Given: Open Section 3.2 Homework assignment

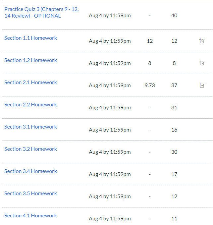Looking at the screenshot, I should click(31, 149).
